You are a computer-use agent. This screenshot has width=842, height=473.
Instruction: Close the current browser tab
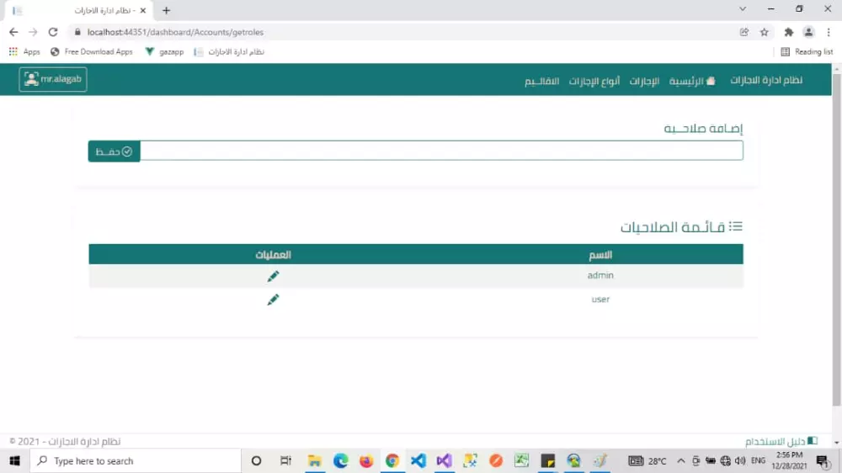click(x=143, y=11)
